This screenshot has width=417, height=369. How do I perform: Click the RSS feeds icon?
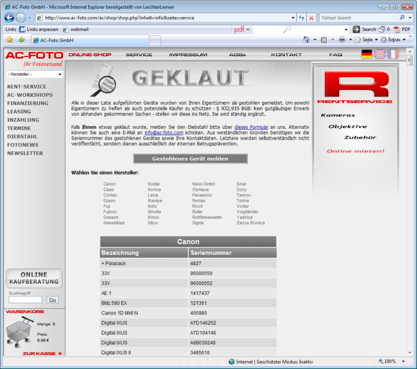click(324, 40)
